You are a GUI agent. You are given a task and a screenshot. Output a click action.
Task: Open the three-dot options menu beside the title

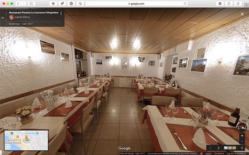(x=61, y=14)
